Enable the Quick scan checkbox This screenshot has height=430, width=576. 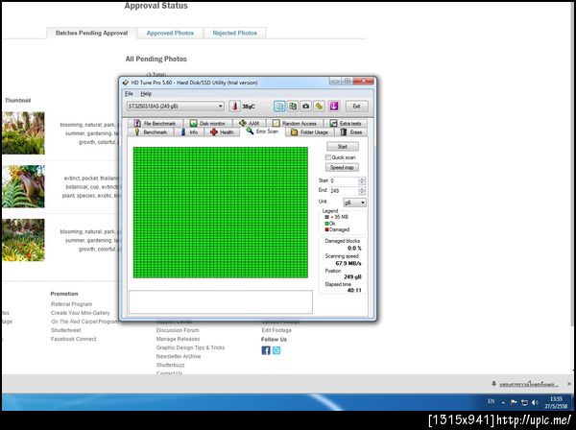[328, 157]
